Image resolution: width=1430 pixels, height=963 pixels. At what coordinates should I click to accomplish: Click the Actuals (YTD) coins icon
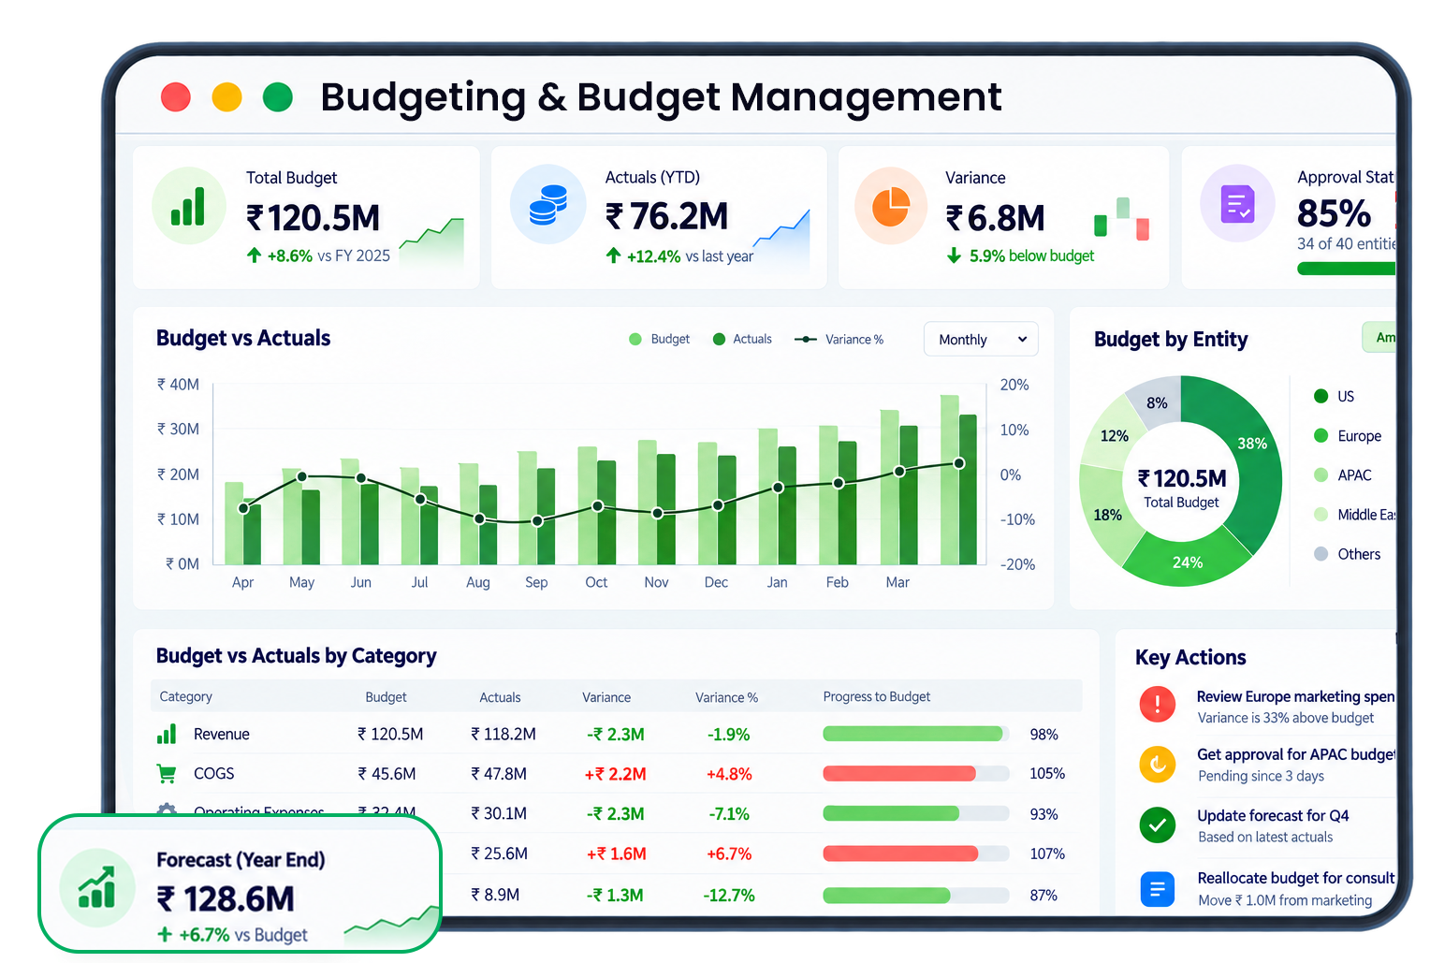pyautogui.click(x=547, y=205)
